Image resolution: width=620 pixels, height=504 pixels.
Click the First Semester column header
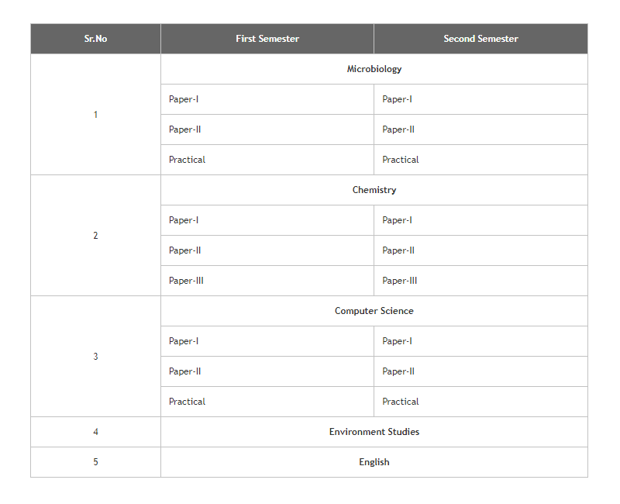click(267, 39)
